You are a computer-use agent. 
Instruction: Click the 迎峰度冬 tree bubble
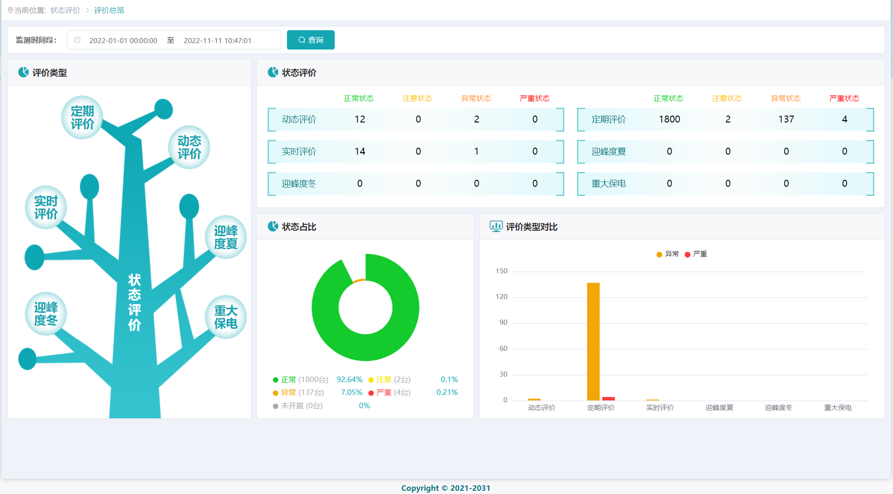pos(46,314)
